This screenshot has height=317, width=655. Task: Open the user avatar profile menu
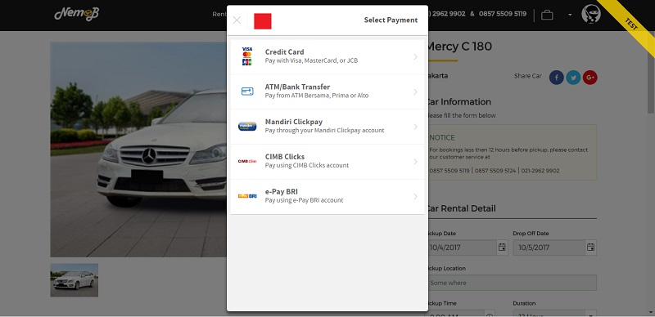pyautogui.click(x=591, y=14)
